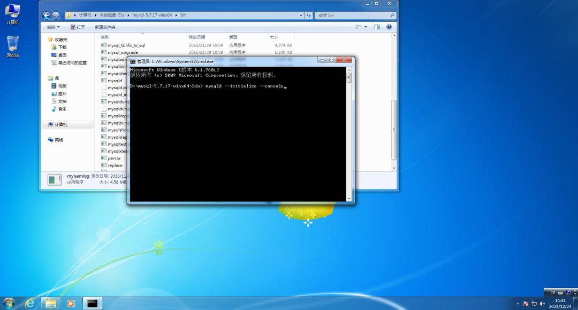Open File Explorer taskbar icon

(x=51, y=304)
